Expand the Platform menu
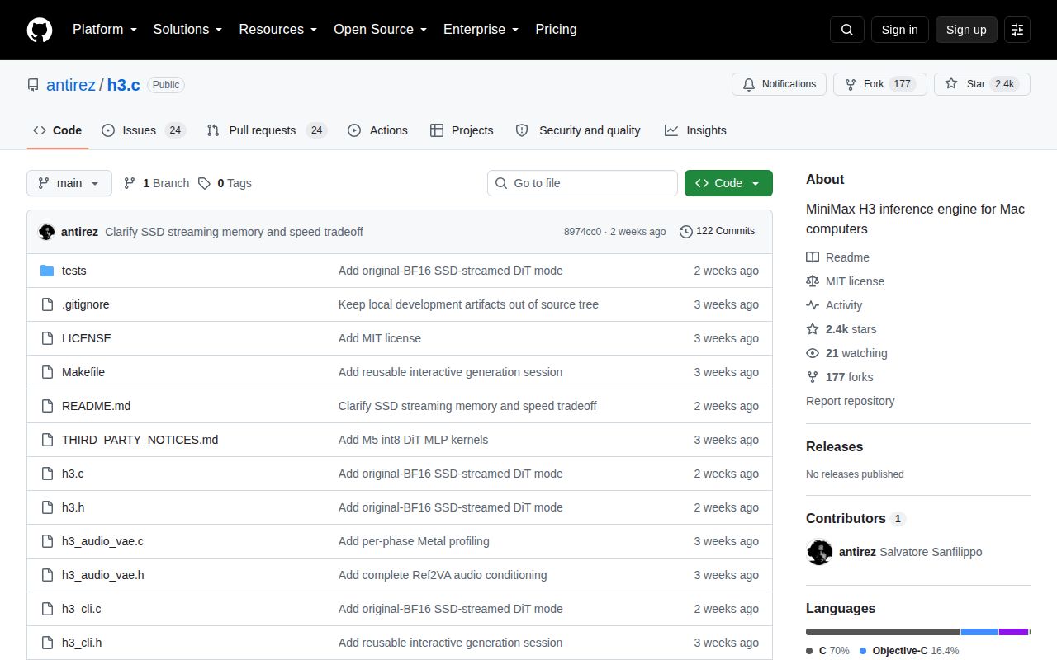Screen dimensions: 1057x660 click(104, 30)
